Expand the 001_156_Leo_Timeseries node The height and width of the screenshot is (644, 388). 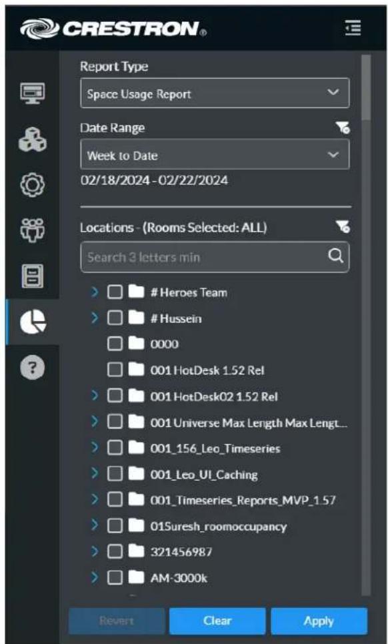[95, 448]
